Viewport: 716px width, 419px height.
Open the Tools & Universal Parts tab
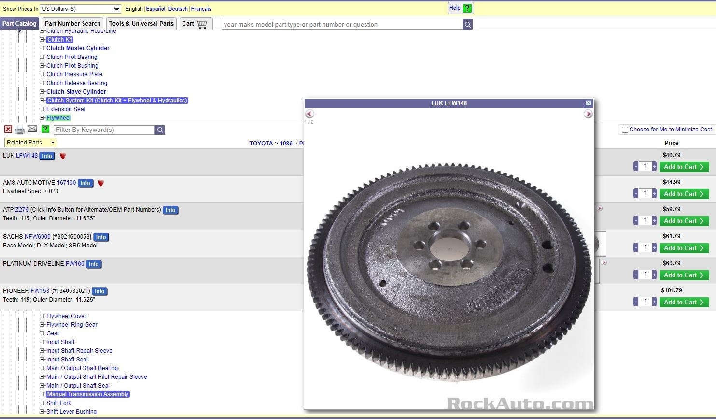click(x=141, y=24)
